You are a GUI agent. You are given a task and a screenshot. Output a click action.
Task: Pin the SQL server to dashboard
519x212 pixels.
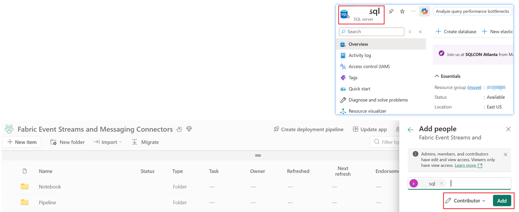pyautogui.click(x=391, y=11)
